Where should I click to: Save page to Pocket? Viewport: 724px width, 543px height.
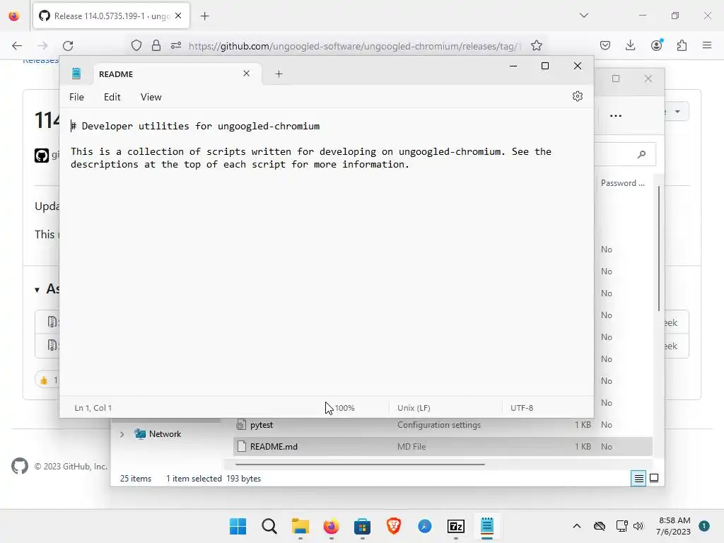click(605, 45)
